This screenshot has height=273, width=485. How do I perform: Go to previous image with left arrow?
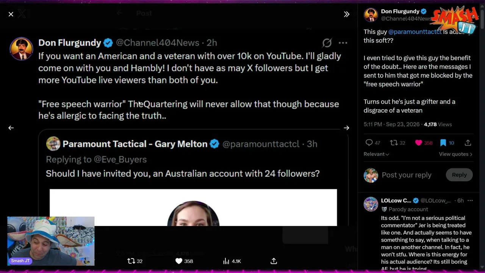click(x=11, y=128)
